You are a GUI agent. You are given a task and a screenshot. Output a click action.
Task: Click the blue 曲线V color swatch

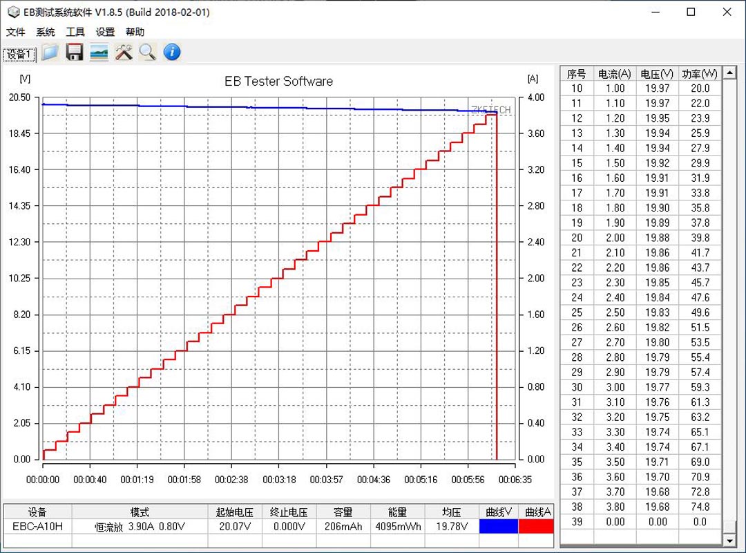tap(498, 526)
